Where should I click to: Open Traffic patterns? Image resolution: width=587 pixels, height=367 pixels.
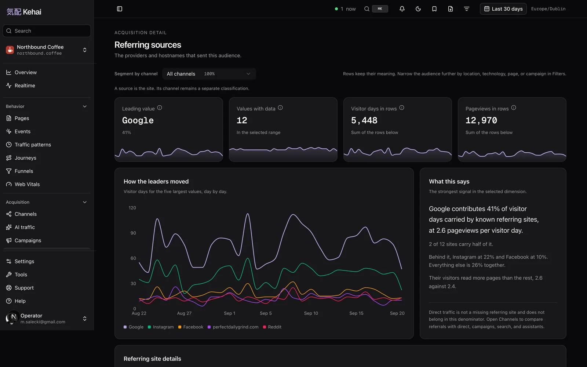[47, 145]
